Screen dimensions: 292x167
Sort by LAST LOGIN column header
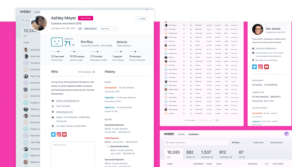tap(278, 164)
